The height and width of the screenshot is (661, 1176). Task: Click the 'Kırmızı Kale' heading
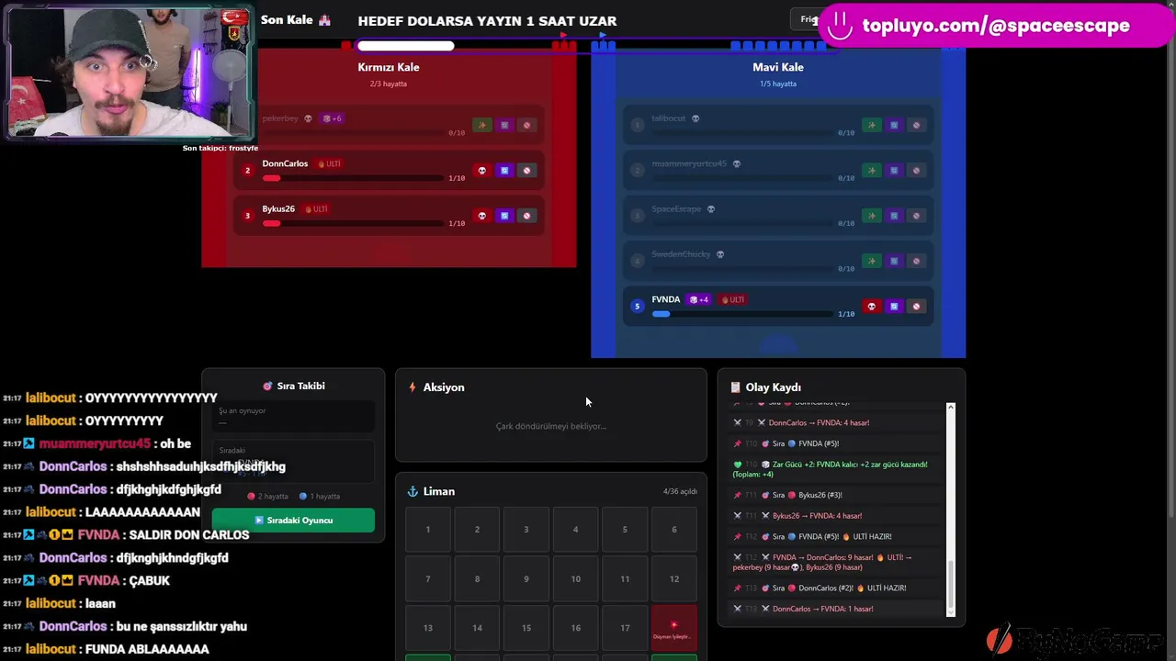tap(389, 67)
